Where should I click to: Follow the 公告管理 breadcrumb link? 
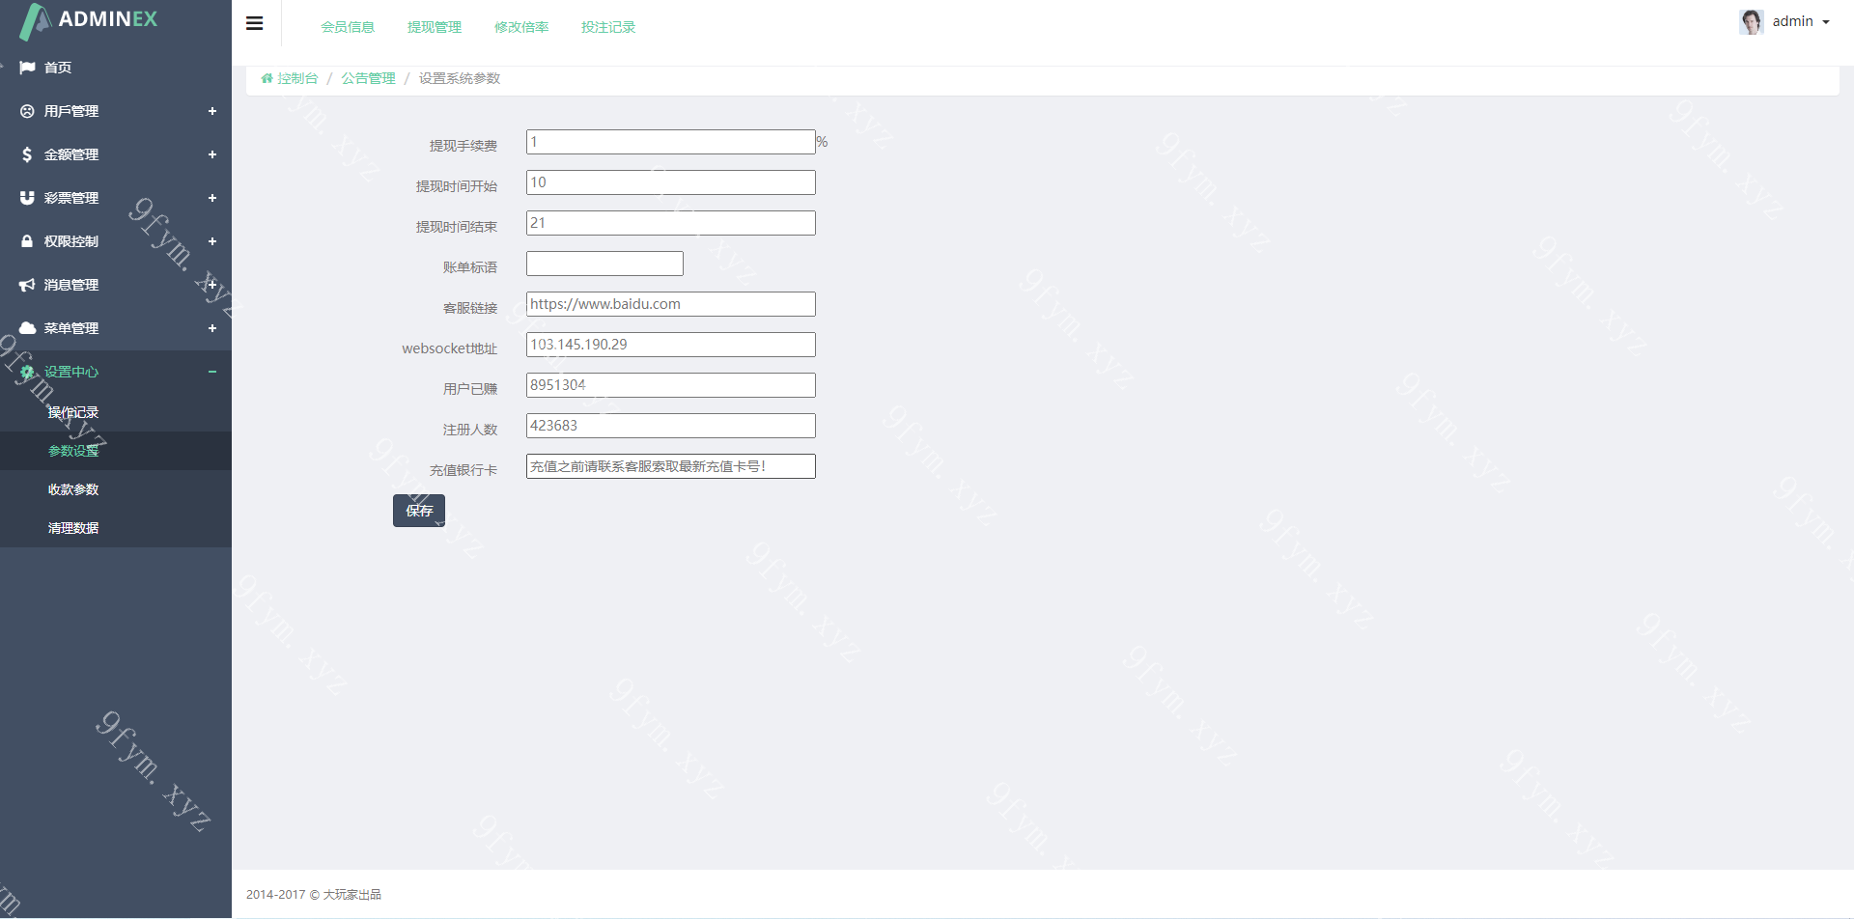(368, 78)
